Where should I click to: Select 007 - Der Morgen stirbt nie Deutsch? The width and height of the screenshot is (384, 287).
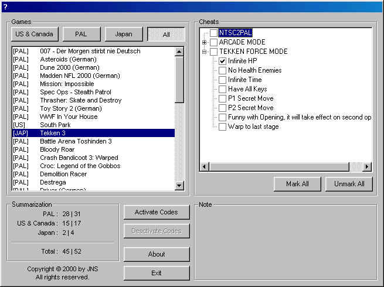[x=93, y=51]
